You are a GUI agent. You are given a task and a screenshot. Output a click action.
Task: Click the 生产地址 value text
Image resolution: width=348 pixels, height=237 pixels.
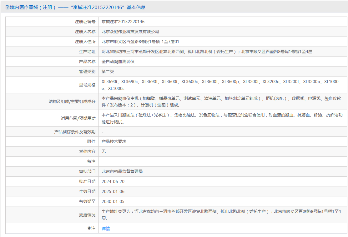coord(207,52)
